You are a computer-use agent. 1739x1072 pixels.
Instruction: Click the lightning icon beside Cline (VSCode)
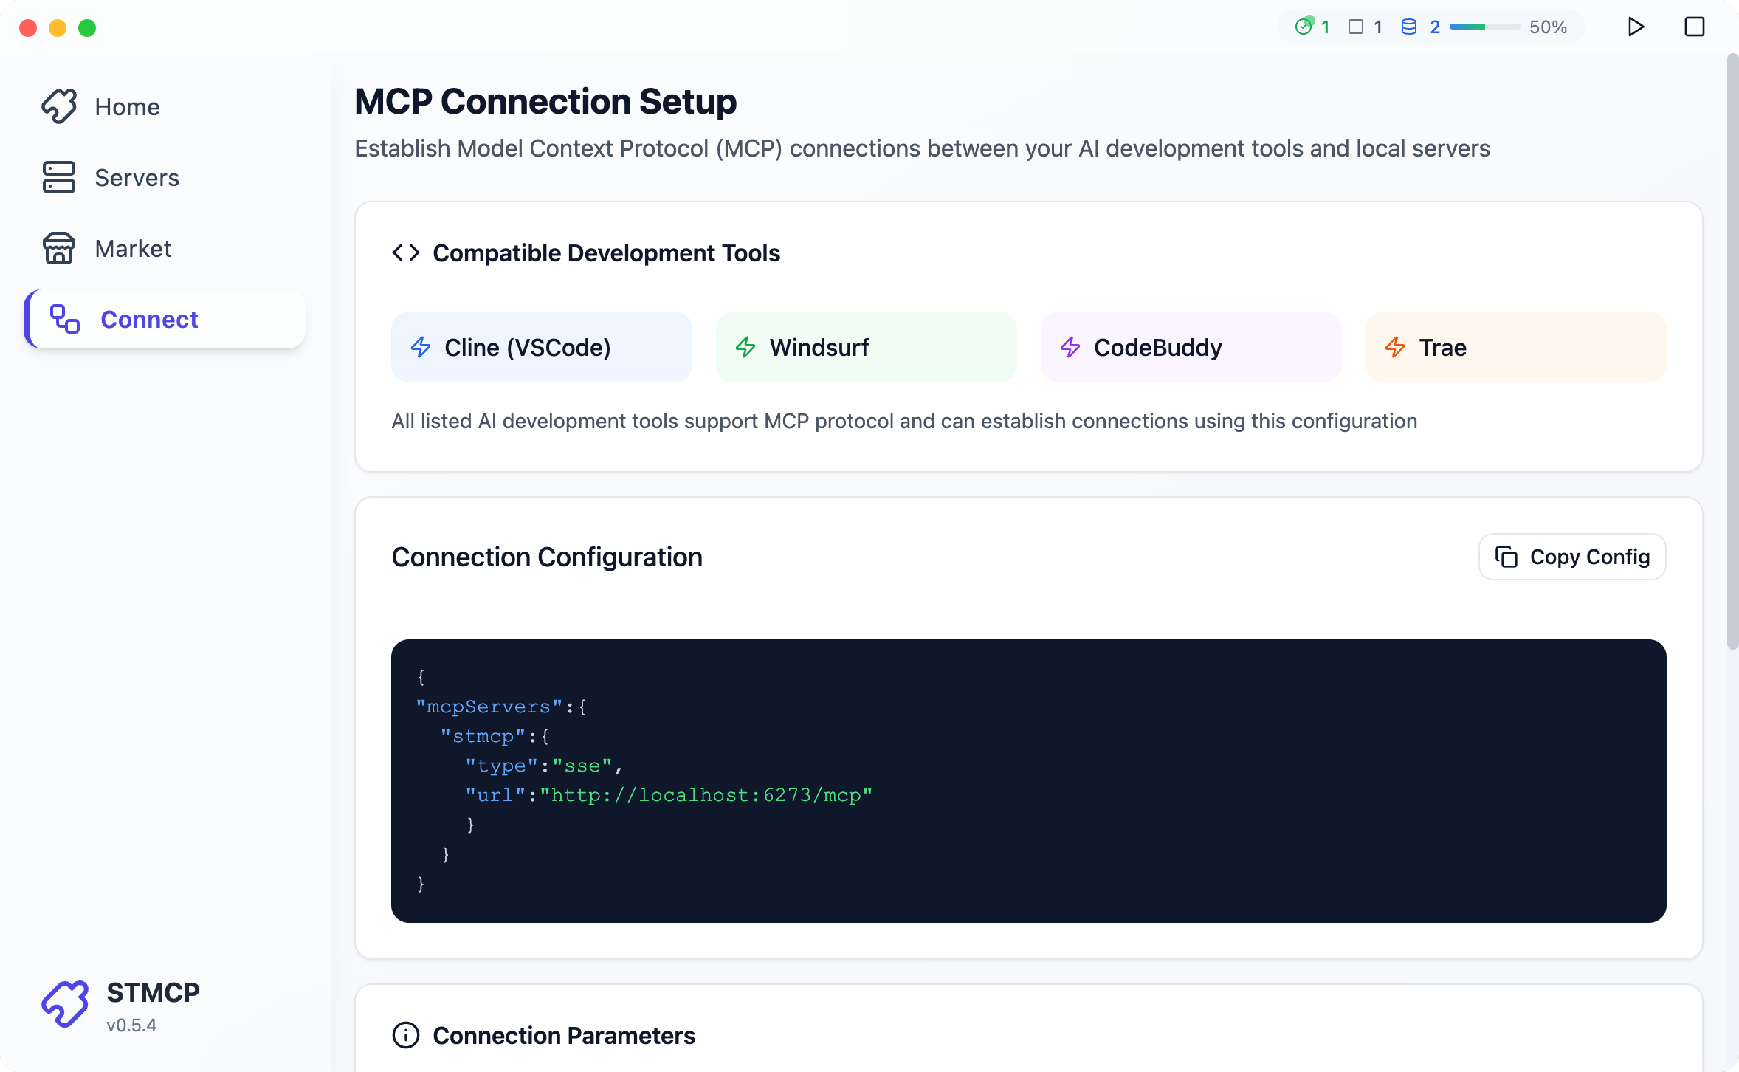point(420,347)
